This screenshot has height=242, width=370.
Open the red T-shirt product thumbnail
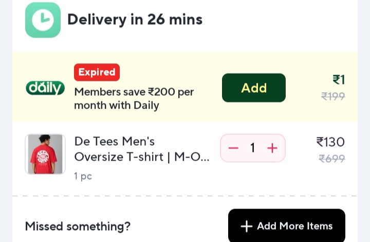point(45,154)
